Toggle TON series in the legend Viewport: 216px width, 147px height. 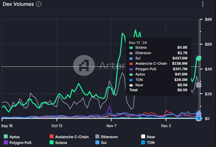tap(148, 143)
